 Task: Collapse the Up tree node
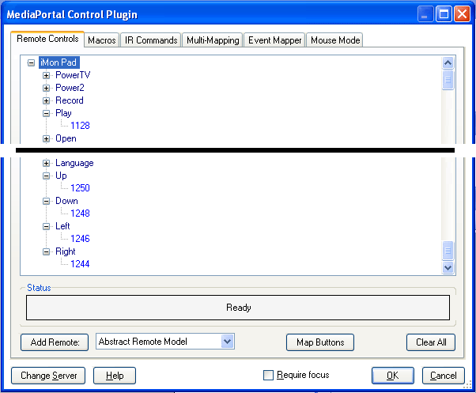pos(46,176)
